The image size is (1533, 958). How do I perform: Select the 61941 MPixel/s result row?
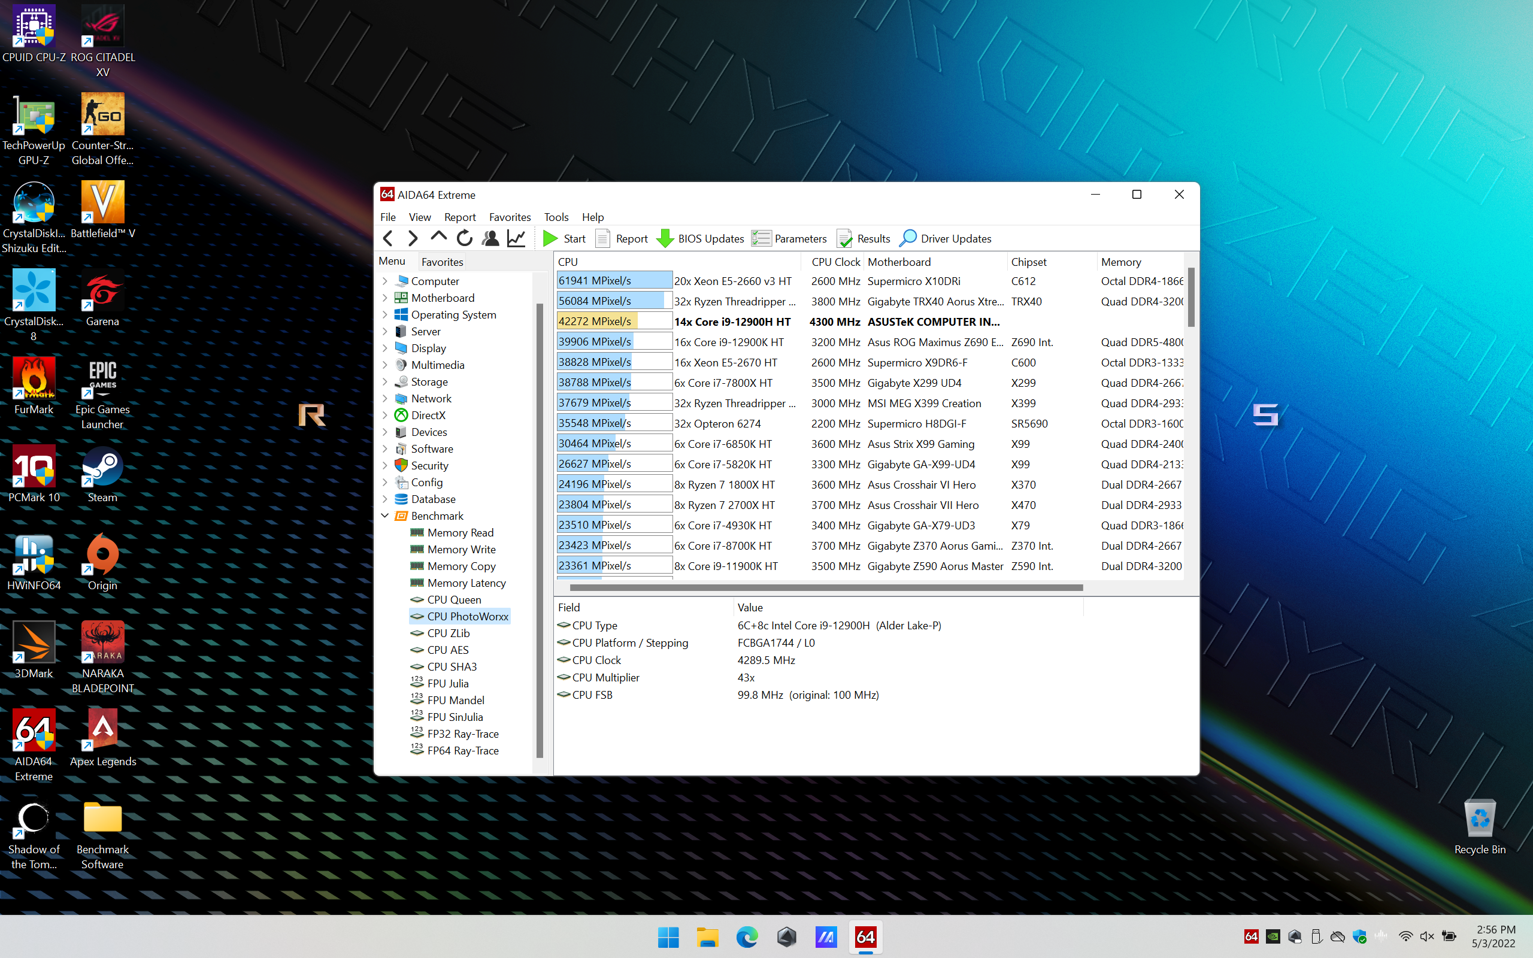pos(869,281)
